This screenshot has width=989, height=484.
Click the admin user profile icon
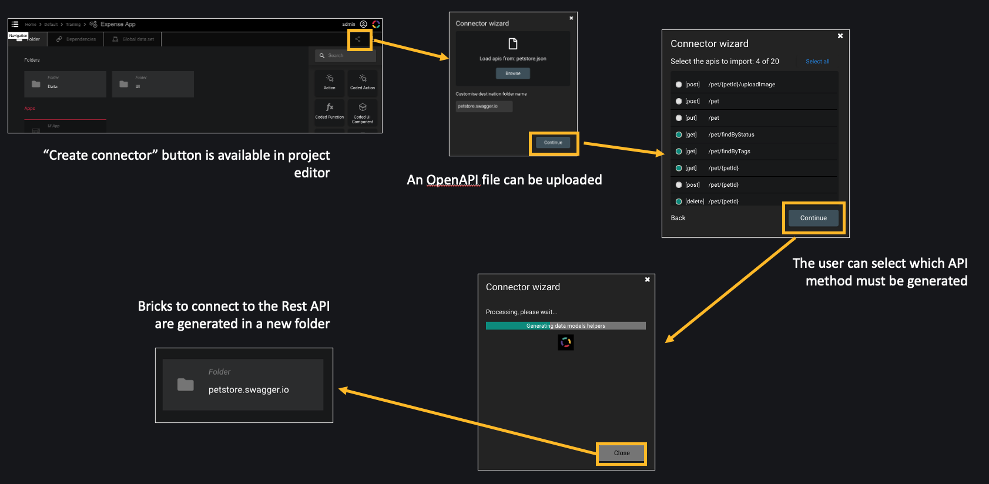pos(363,24)
